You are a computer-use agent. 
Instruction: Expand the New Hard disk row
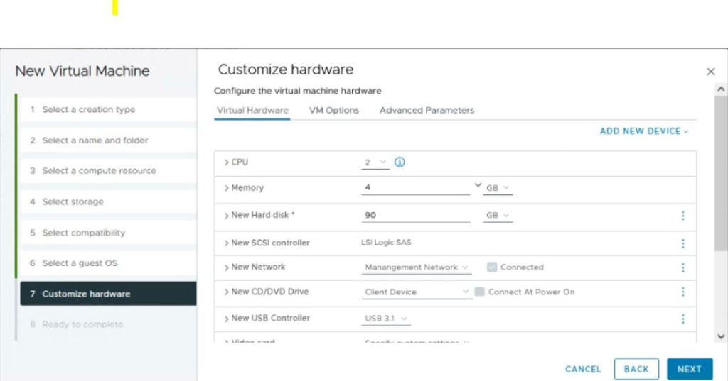tap(226, 216)
